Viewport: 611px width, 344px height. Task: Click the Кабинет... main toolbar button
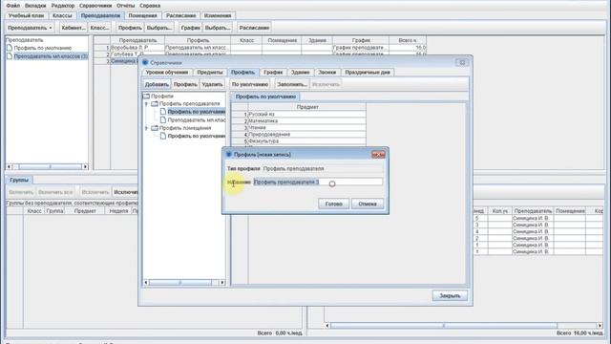click(74, 28)
